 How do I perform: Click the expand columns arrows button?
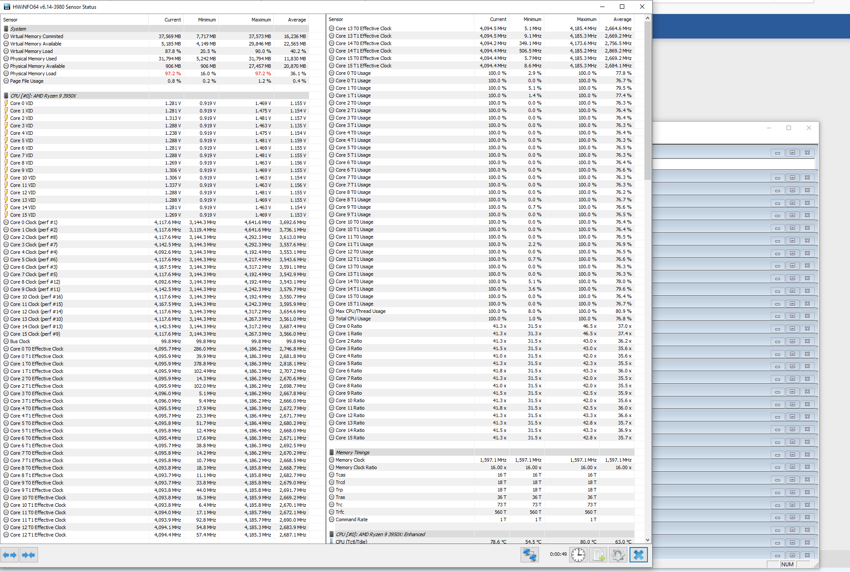click(x=10, y=555)
